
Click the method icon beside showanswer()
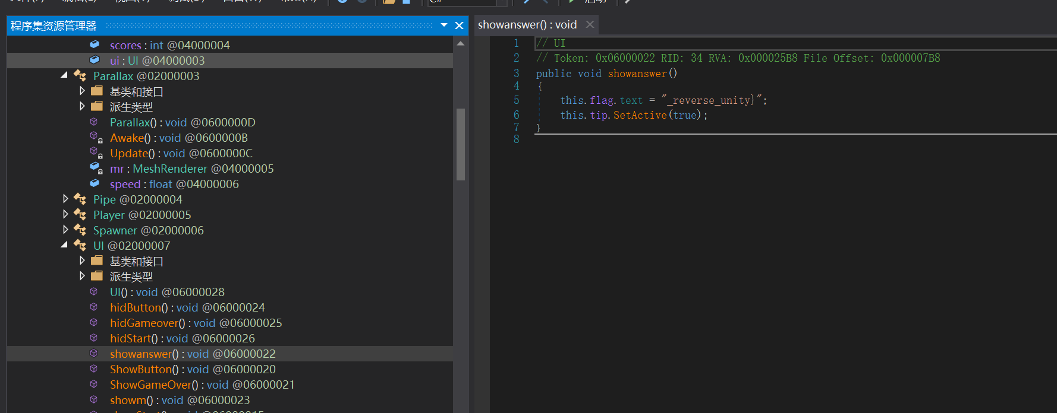point(94,354)
